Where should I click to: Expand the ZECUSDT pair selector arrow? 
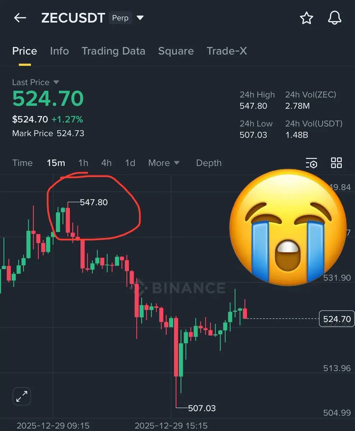coord(140,18)
